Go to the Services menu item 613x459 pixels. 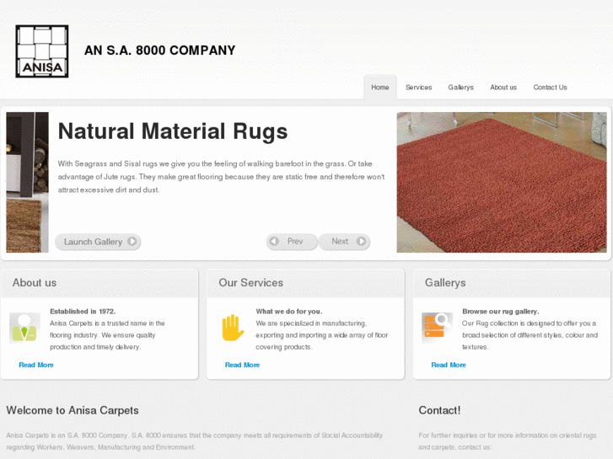pos(418,87)
